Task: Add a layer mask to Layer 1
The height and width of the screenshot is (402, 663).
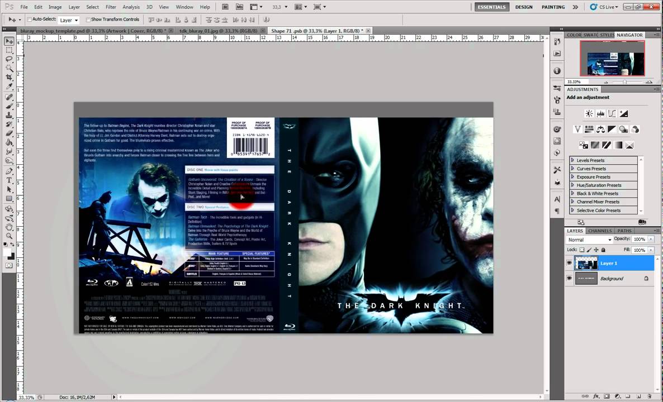Action: pyautogui.click(x=607, y=397)
